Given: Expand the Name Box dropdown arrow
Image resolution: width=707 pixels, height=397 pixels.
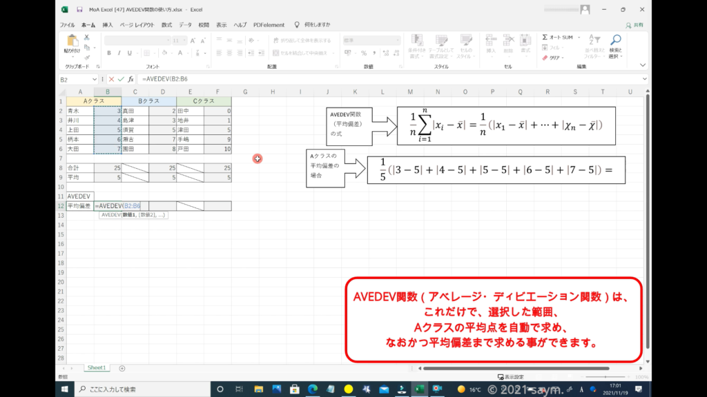Looking at the screenshot, I should coord(96,79).
